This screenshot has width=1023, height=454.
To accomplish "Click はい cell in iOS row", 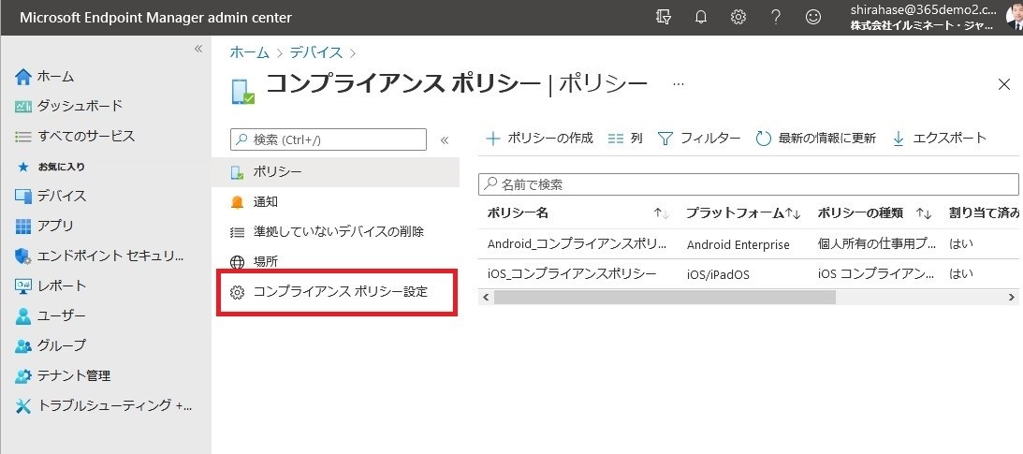I will coord(961,274).
